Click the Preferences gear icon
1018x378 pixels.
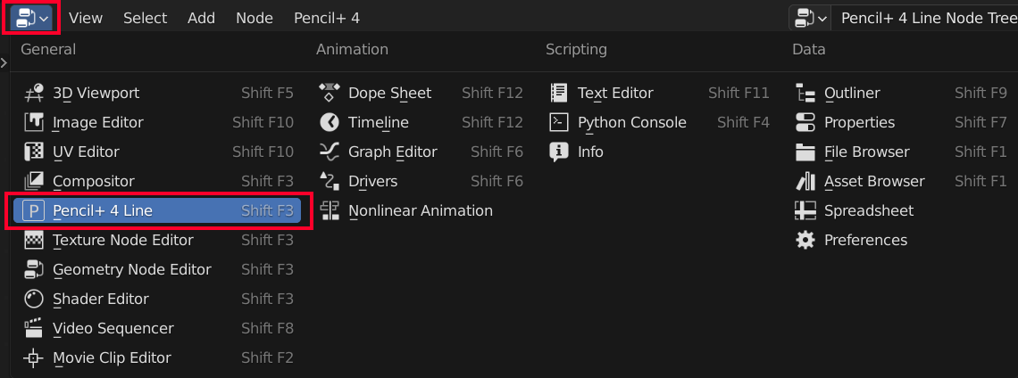[805, 240]
